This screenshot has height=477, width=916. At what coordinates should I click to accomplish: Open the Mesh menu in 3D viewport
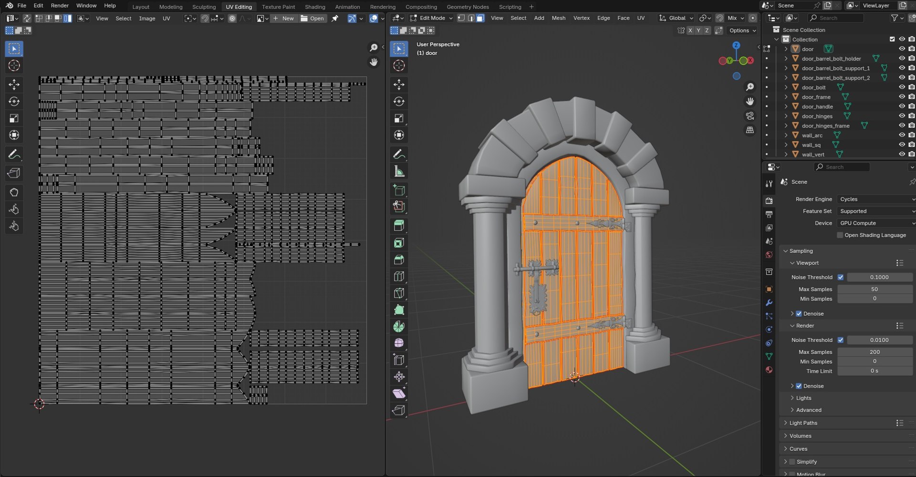558,18
